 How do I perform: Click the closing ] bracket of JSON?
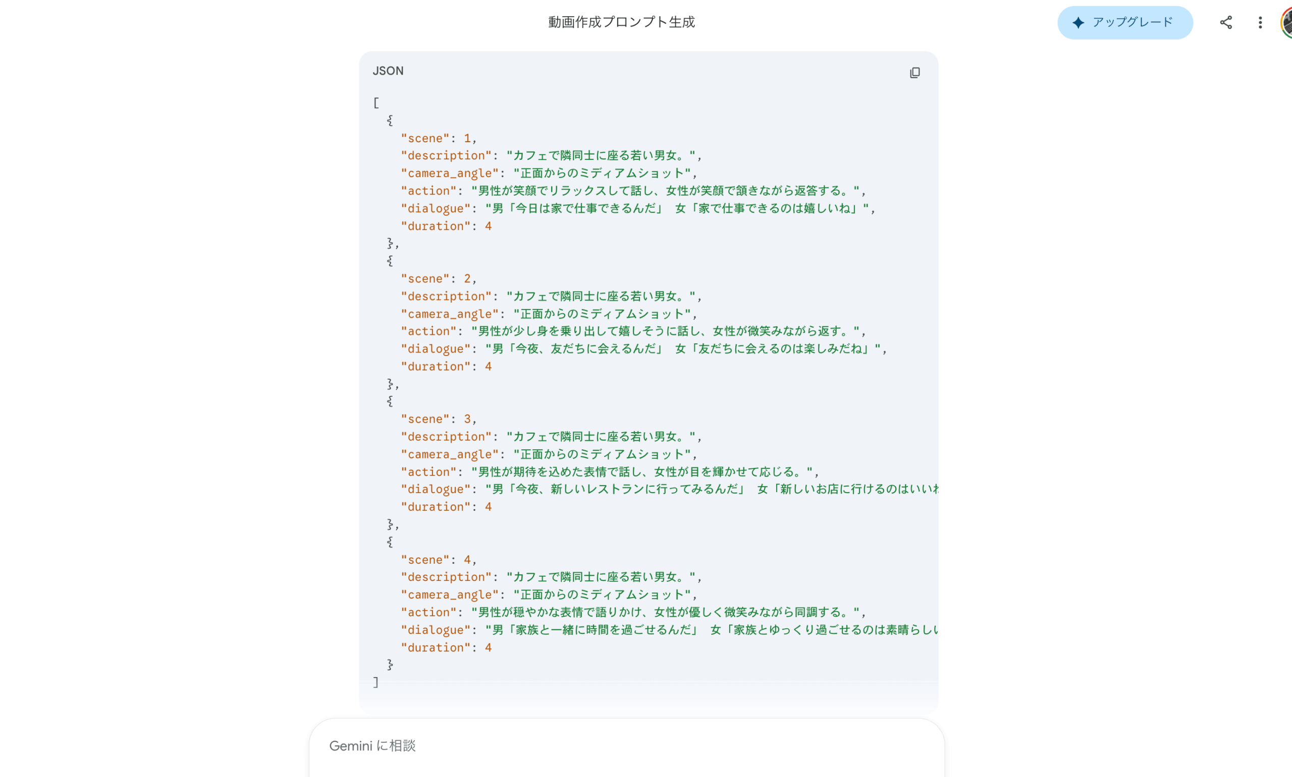point(375,682)
